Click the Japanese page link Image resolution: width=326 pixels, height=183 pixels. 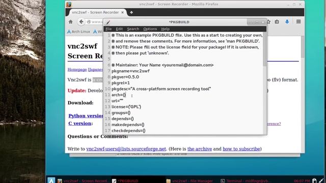(95, 70)
